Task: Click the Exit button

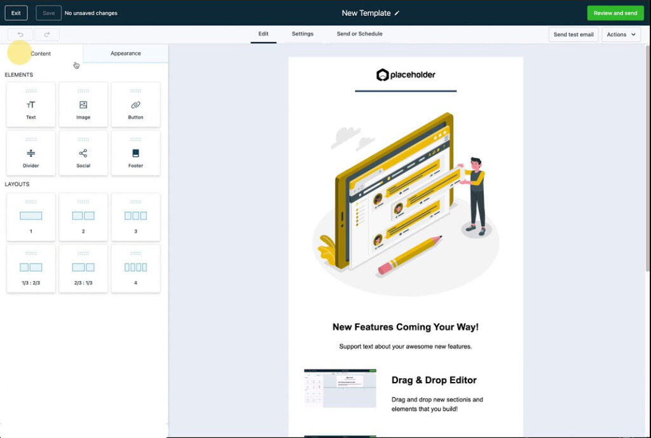Action: [x=16, y=13]
